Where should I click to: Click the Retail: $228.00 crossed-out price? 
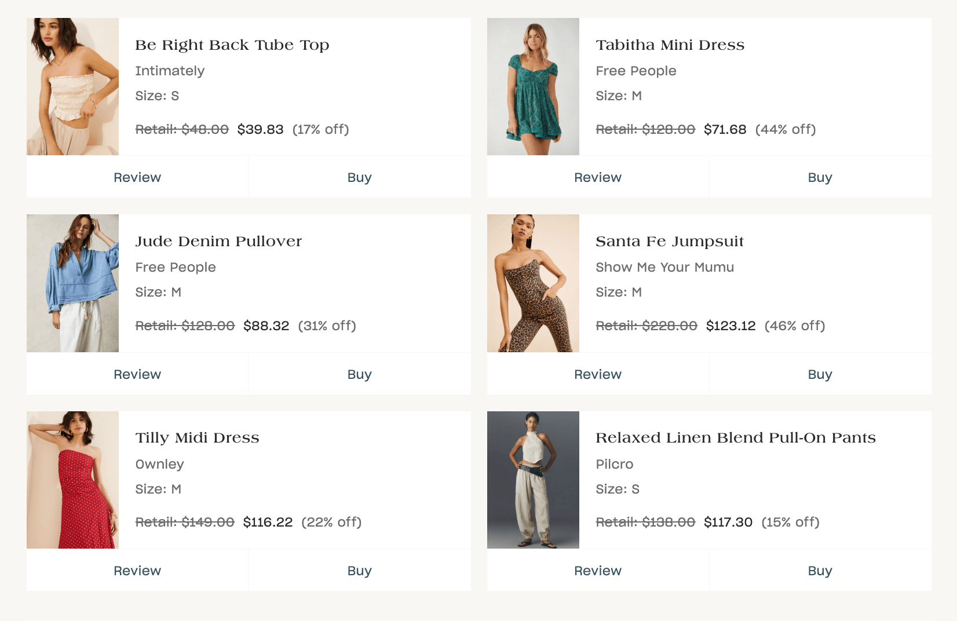point(646,326)
